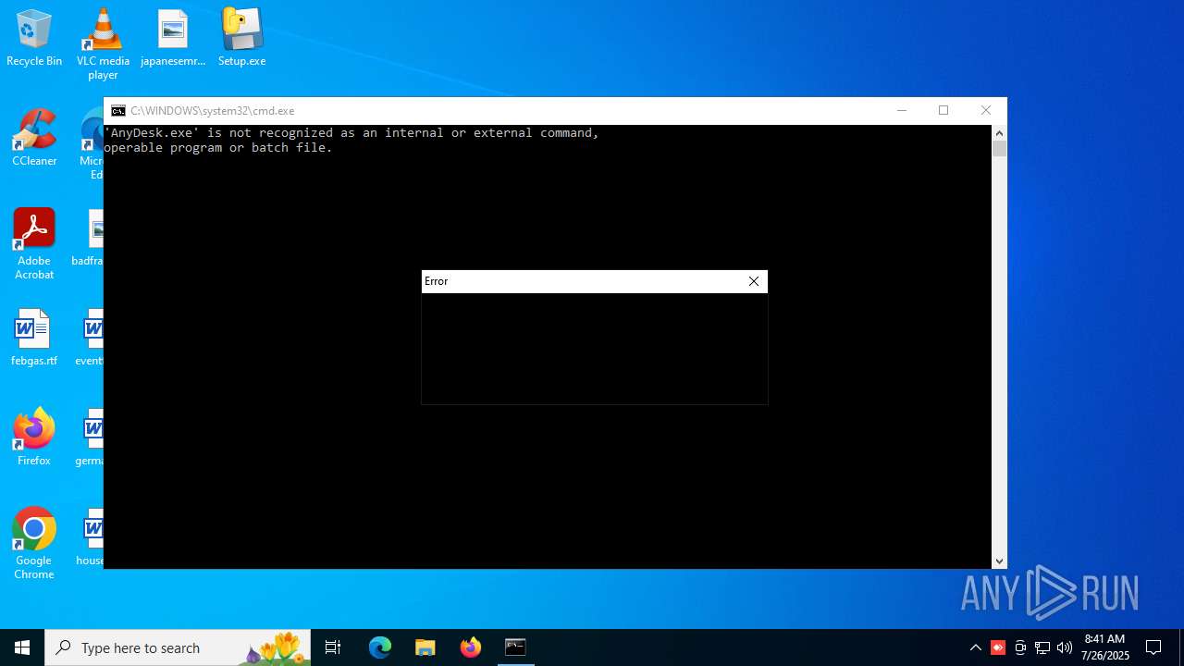1184x666 pixels.
Task: Open Firefox from the taskbar
Action: (471, 647)
